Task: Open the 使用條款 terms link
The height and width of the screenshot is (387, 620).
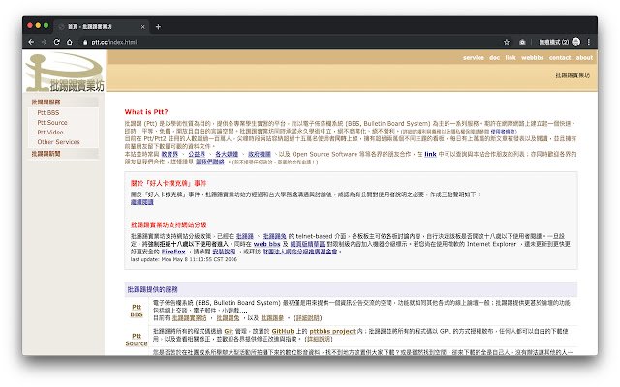Action: coord(504,132)
